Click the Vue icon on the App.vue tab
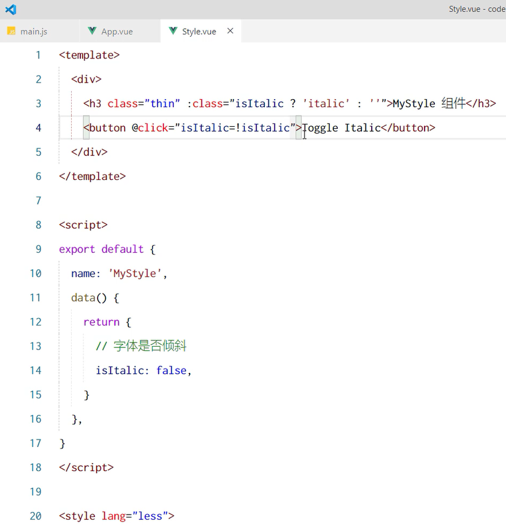 91,32
